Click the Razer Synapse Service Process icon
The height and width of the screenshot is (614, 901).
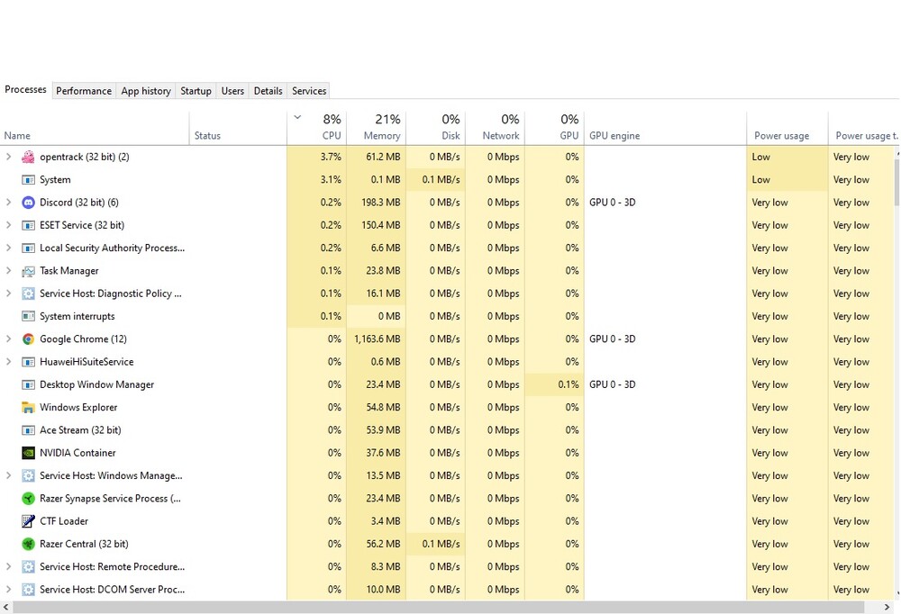coord(28,499)
